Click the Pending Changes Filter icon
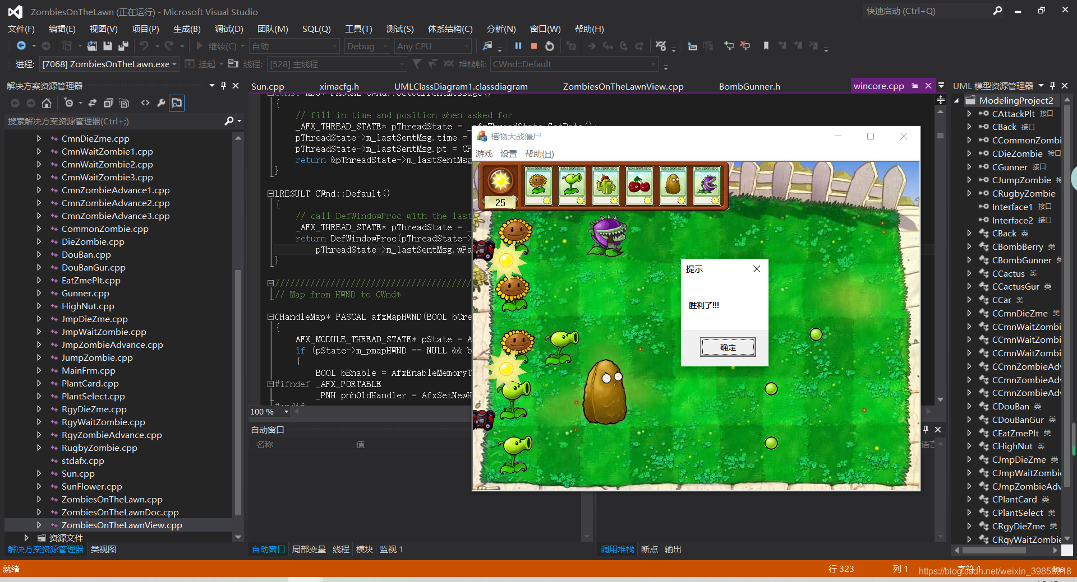This screenshot has width=1077, height=582. coord(68,103)
